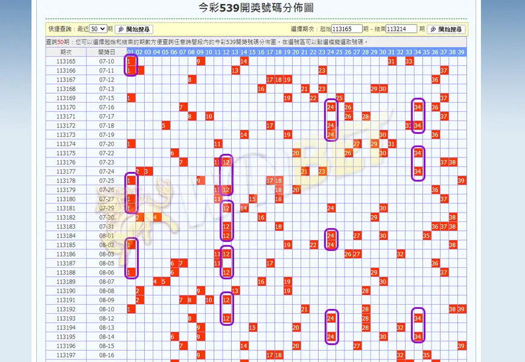525x362 pixels.
Task: Click the magnifier icon beside the end period field
Action: [x=433, y=29]
